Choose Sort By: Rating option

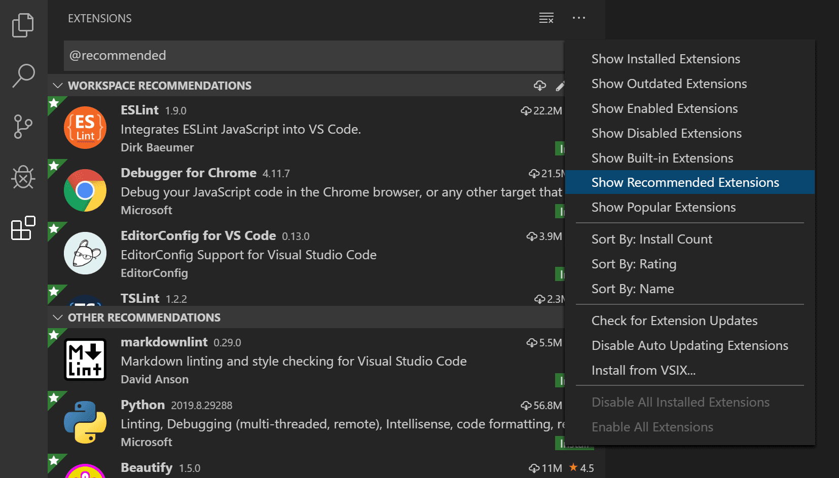[634, 264]
